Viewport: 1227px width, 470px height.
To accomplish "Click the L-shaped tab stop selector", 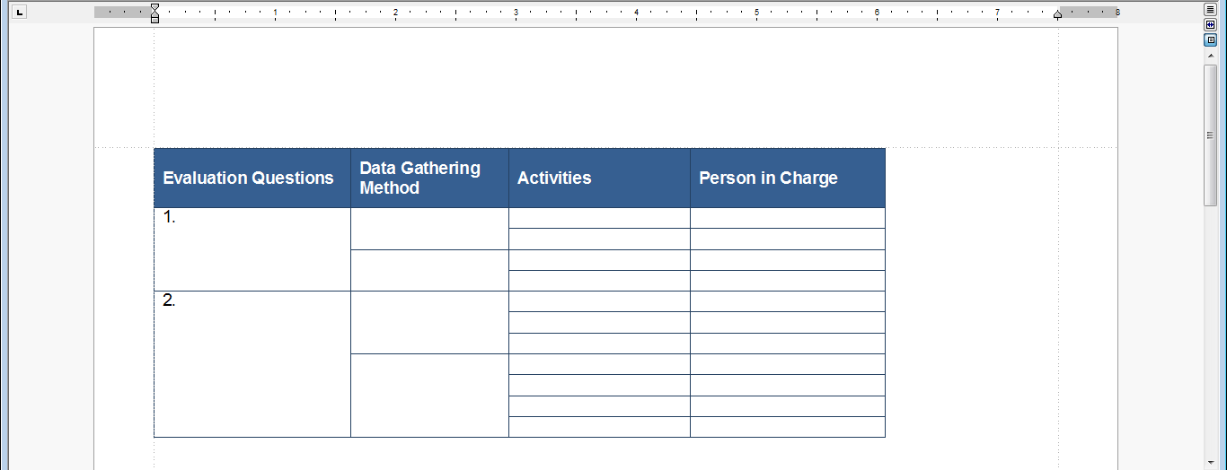I will [x=21, y=13].
